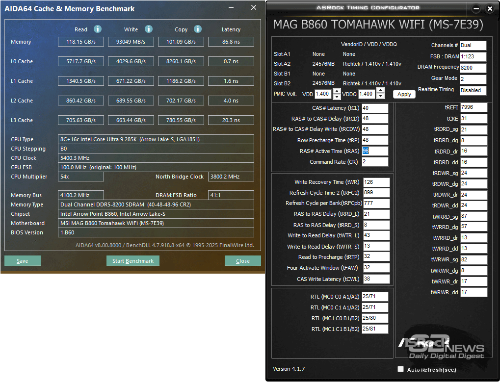The height and width of the screenshot is (382, 500).
Task: Click the VDDQ voltage input field
Action: pyautogui.click(x=367, y=94)
